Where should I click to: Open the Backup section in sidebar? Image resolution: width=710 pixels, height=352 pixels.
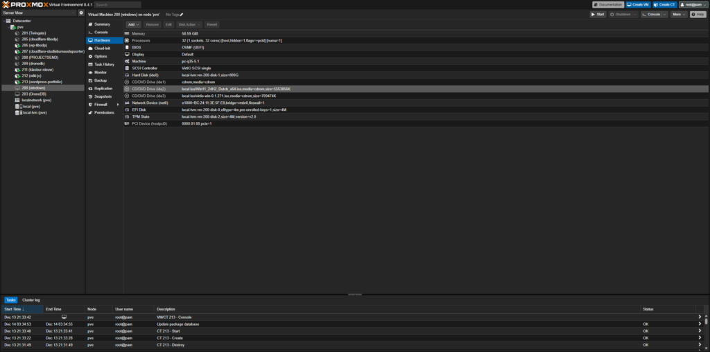coord(101,80)
